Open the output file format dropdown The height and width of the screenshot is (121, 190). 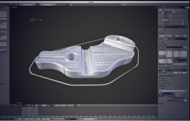point(165,93)
